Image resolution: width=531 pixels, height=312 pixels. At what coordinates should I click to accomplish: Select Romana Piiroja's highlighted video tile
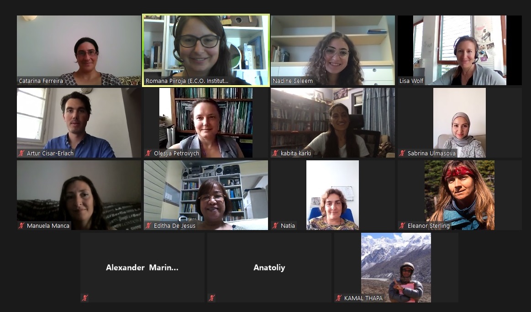(x=206, y=50)
